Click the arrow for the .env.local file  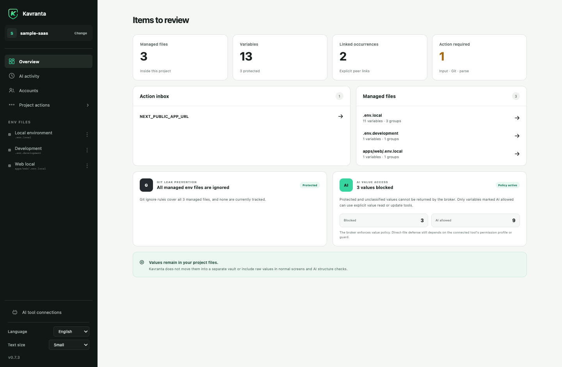point(517,118)
